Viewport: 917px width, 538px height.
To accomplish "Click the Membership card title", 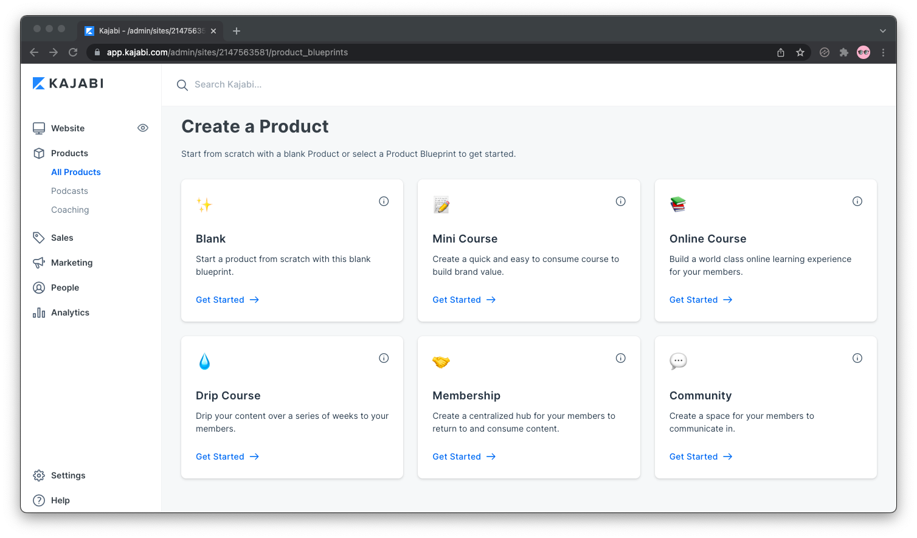I will pyautogui.click(x=466, y=396).
